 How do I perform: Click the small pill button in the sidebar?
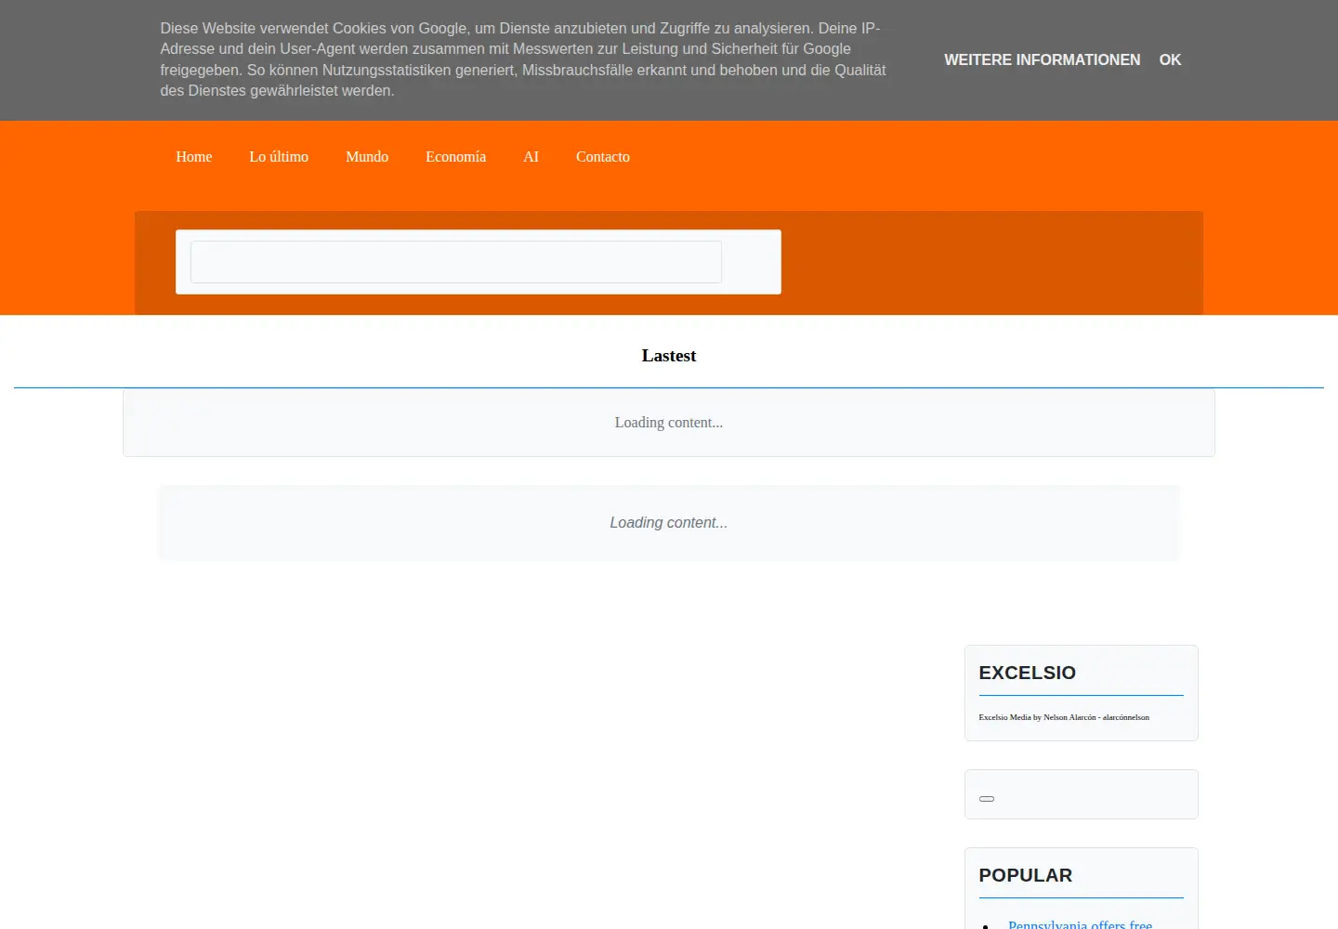coord(987,799)
